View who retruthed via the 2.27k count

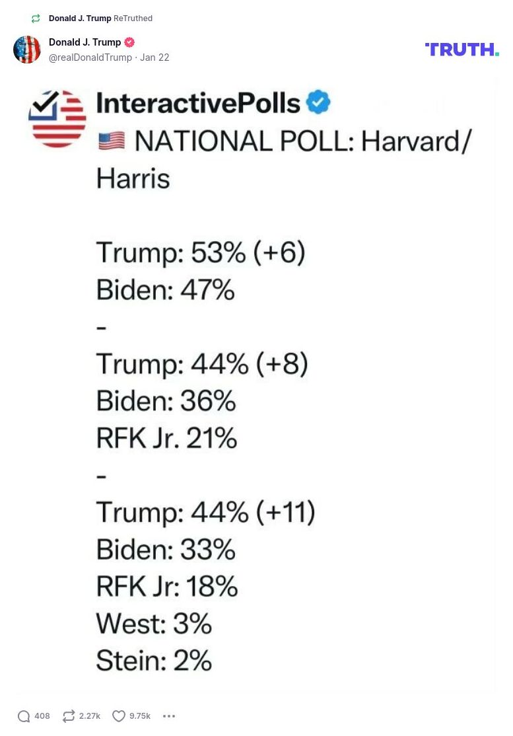coord(89,716)
